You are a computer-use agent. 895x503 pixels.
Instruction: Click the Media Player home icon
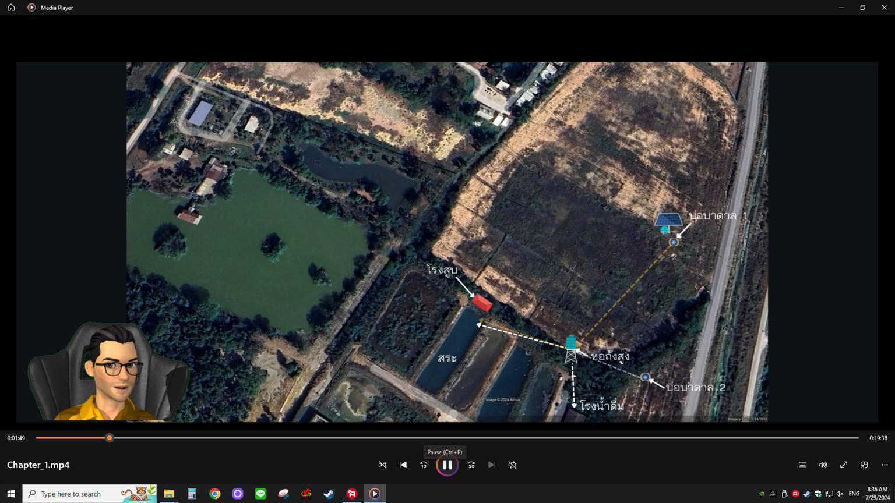11,8
